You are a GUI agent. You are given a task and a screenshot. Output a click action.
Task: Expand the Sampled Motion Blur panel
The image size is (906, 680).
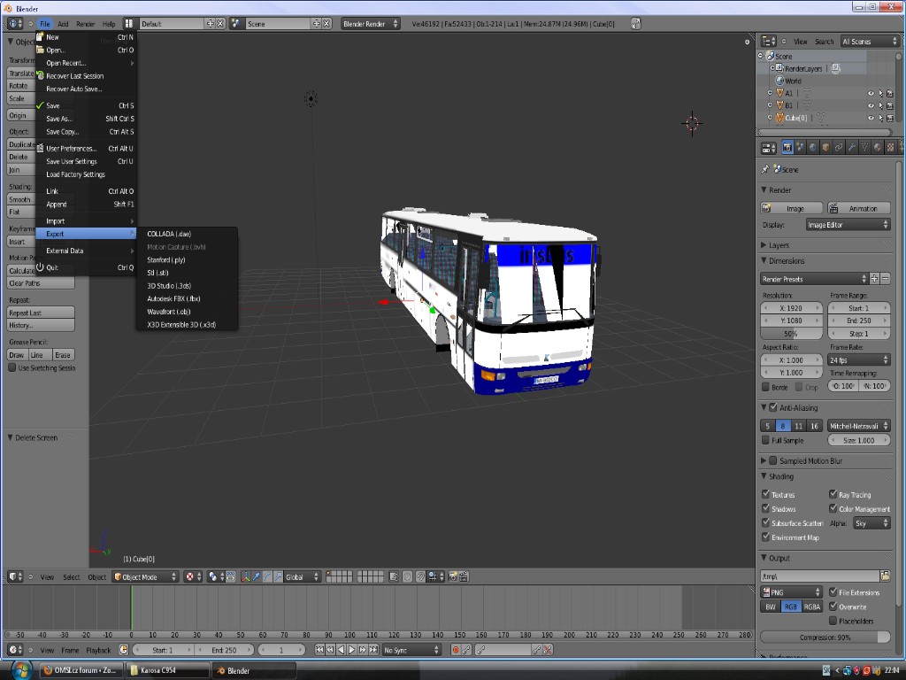point(764,461)
